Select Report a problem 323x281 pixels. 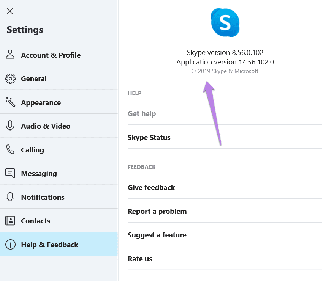157,212
